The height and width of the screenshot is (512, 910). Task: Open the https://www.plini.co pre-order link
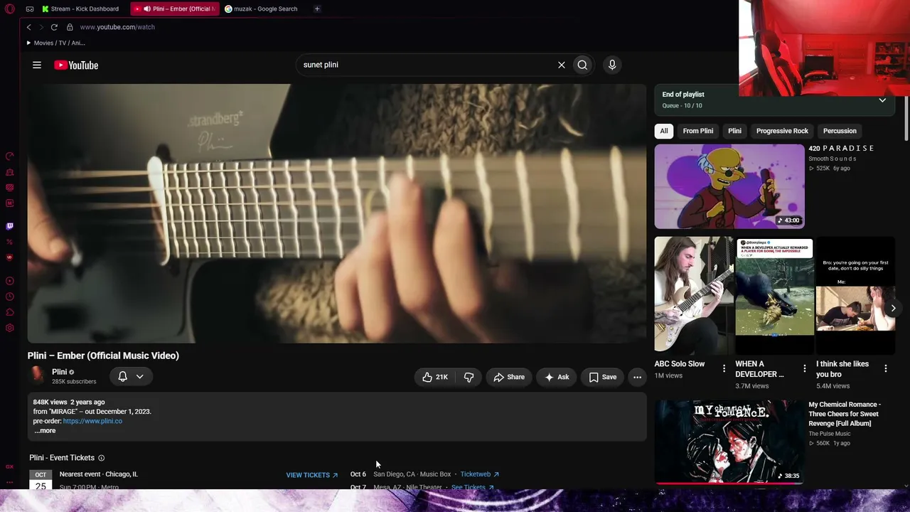point(92,421)
